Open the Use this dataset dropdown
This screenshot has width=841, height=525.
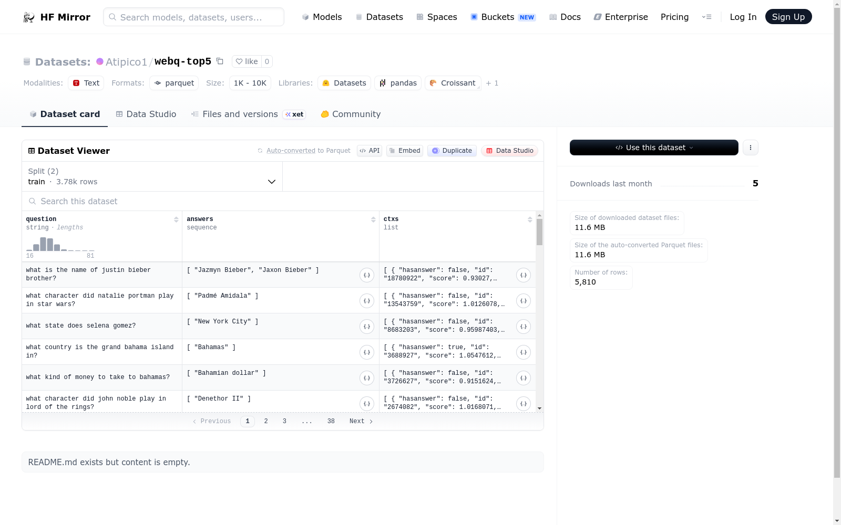(654, 148)
